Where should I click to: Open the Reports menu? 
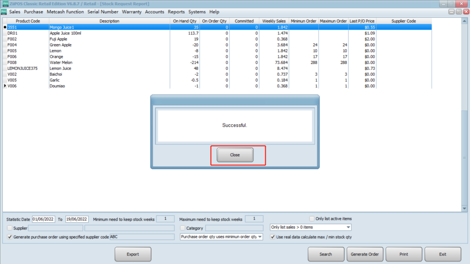pos(176,12)
